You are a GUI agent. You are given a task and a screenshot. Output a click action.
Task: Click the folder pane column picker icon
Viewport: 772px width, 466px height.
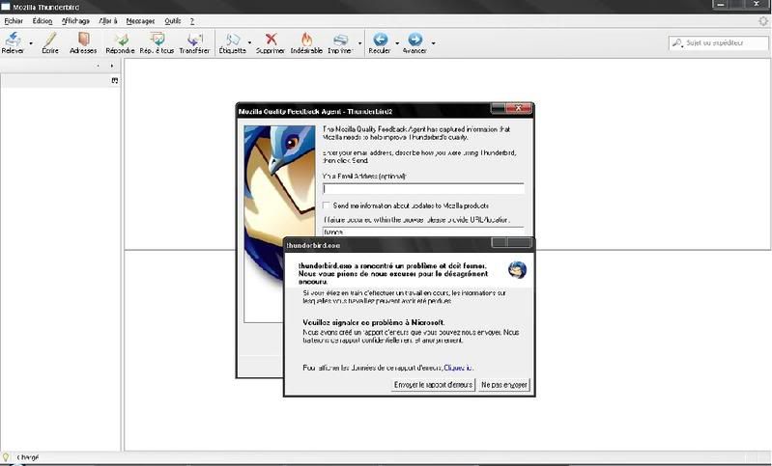tap(115, 81)
